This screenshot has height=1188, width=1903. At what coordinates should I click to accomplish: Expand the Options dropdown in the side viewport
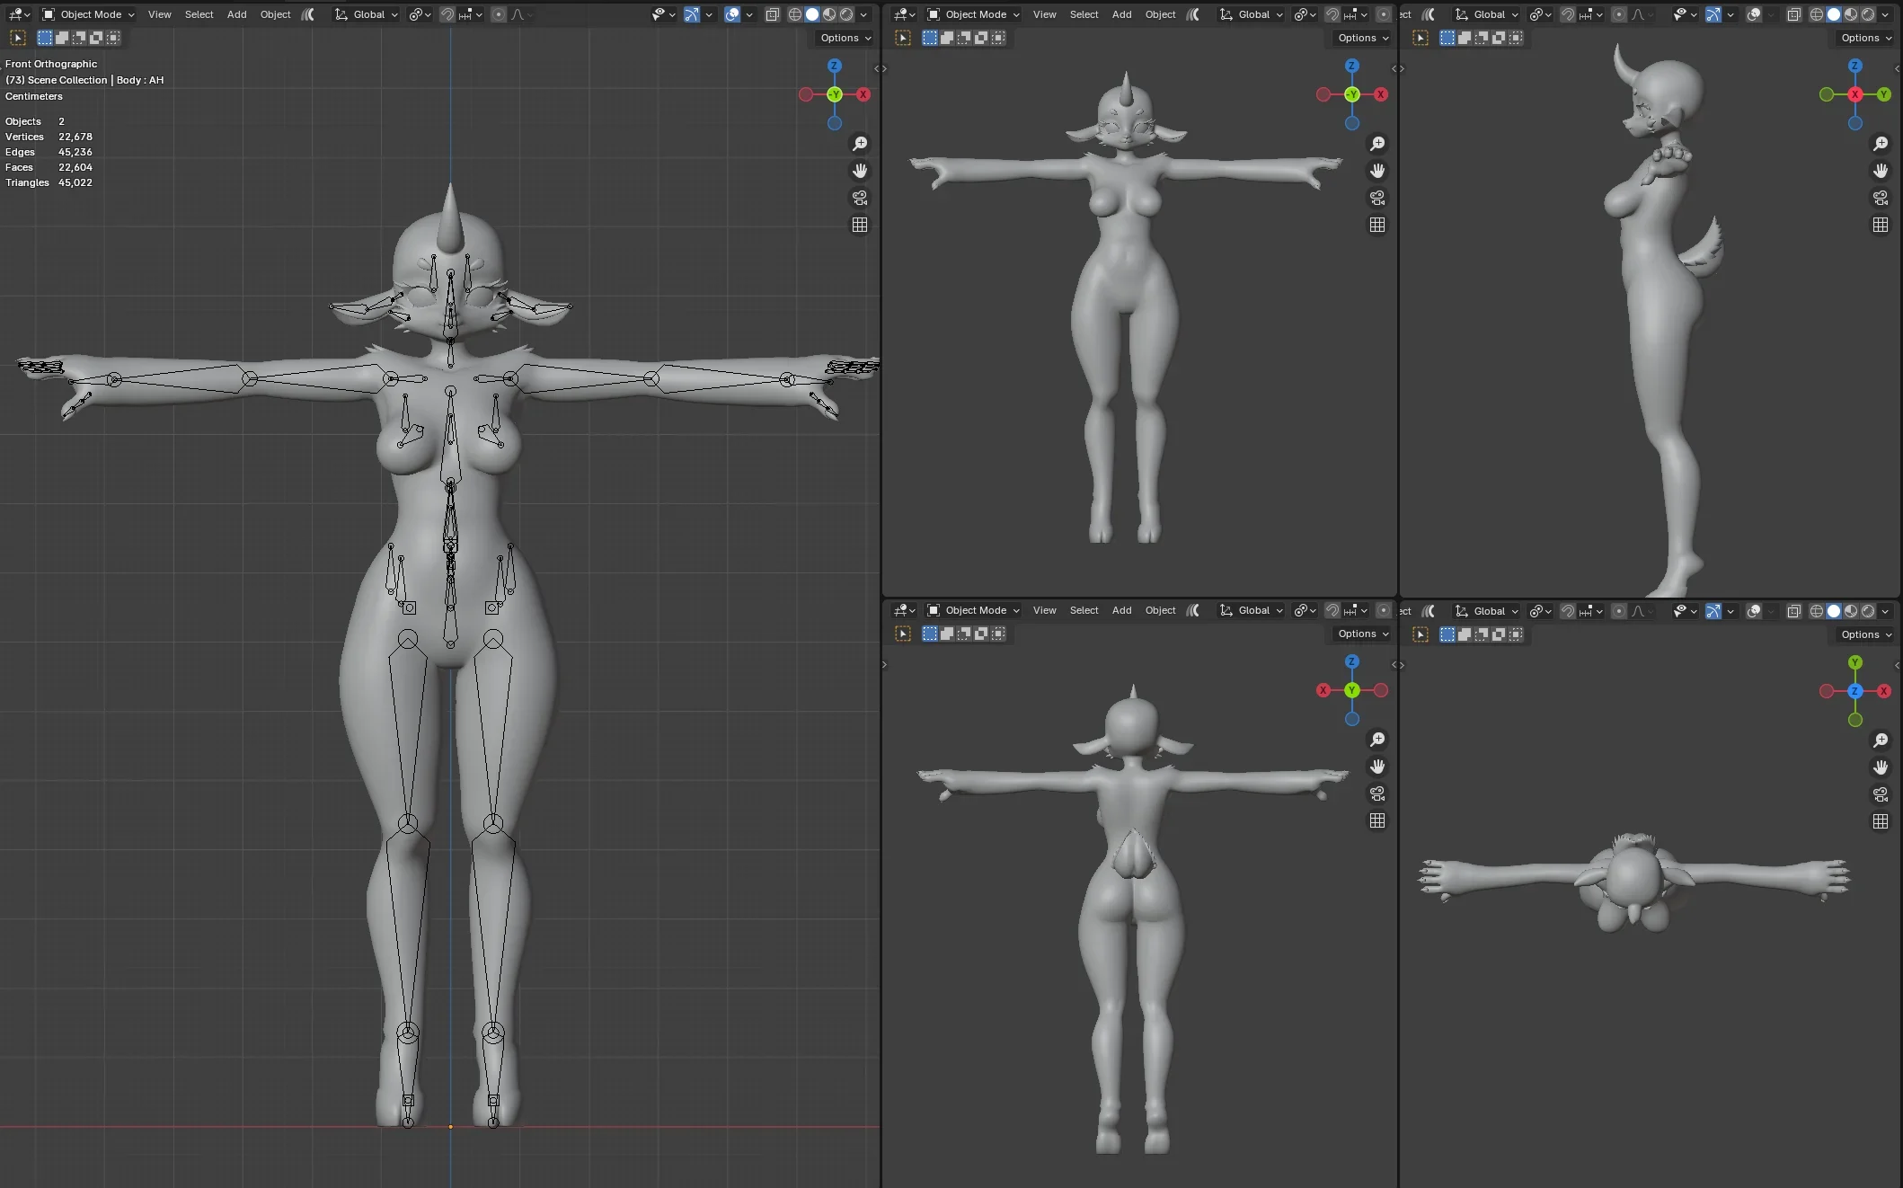[x=1866, y=38]
